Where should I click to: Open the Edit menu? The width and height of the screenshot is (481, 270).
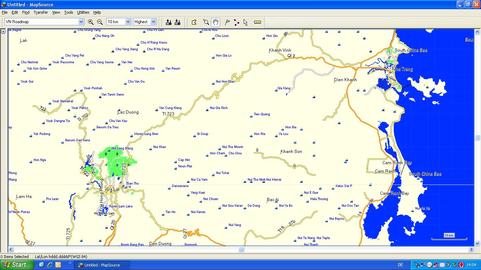pos(15,12)
